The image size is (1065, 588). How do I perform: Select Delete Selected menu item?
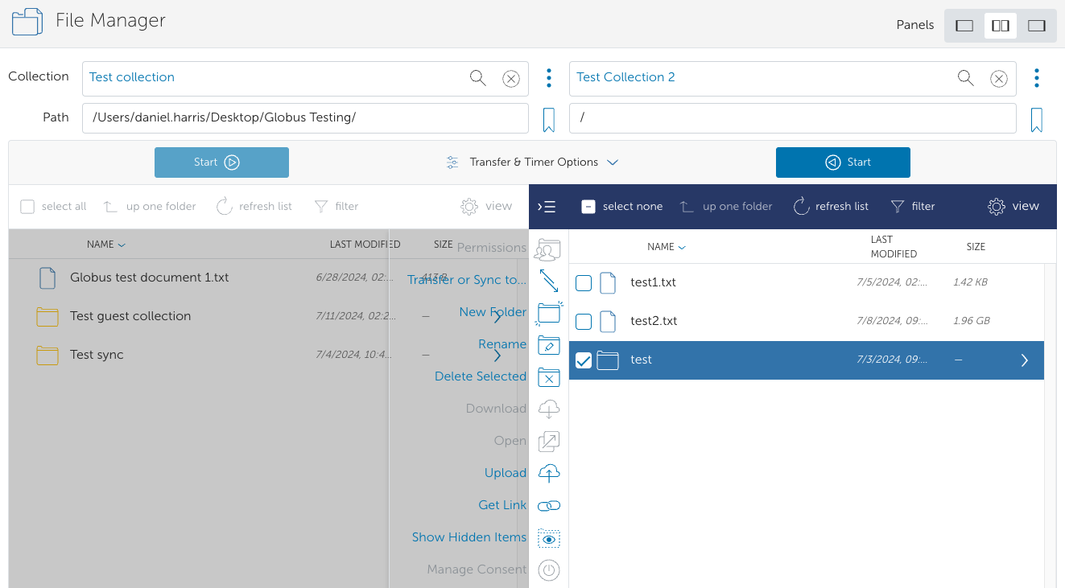click(481, 376)
